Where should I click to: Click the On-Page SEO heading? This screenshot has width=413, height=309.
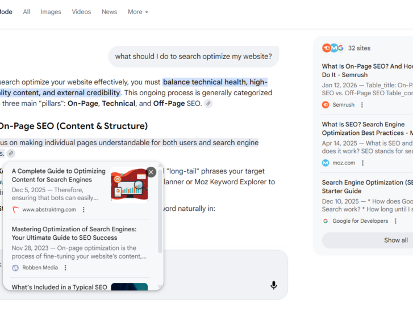pyautogui.click(x=73, y=126)
